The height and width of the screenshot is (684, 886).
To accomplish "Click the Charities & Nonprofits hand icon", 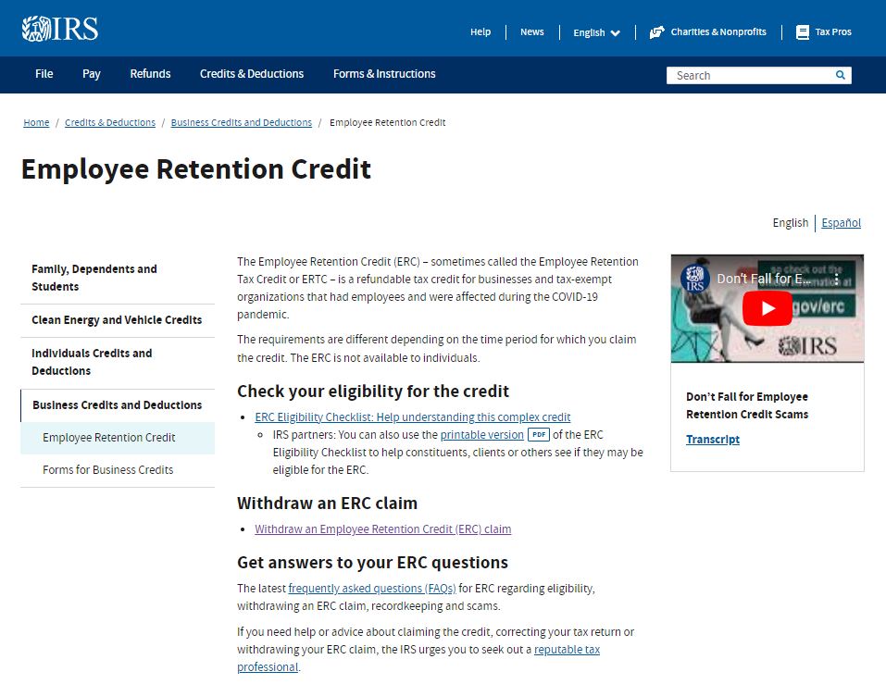I will [x=656, y=32].
